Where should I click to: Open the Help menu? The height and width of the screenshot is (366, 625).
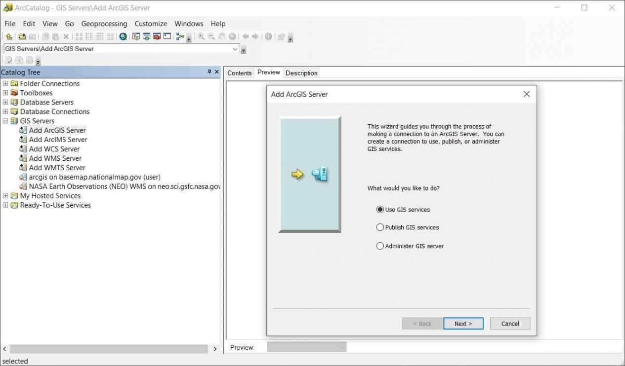[218, 24]
